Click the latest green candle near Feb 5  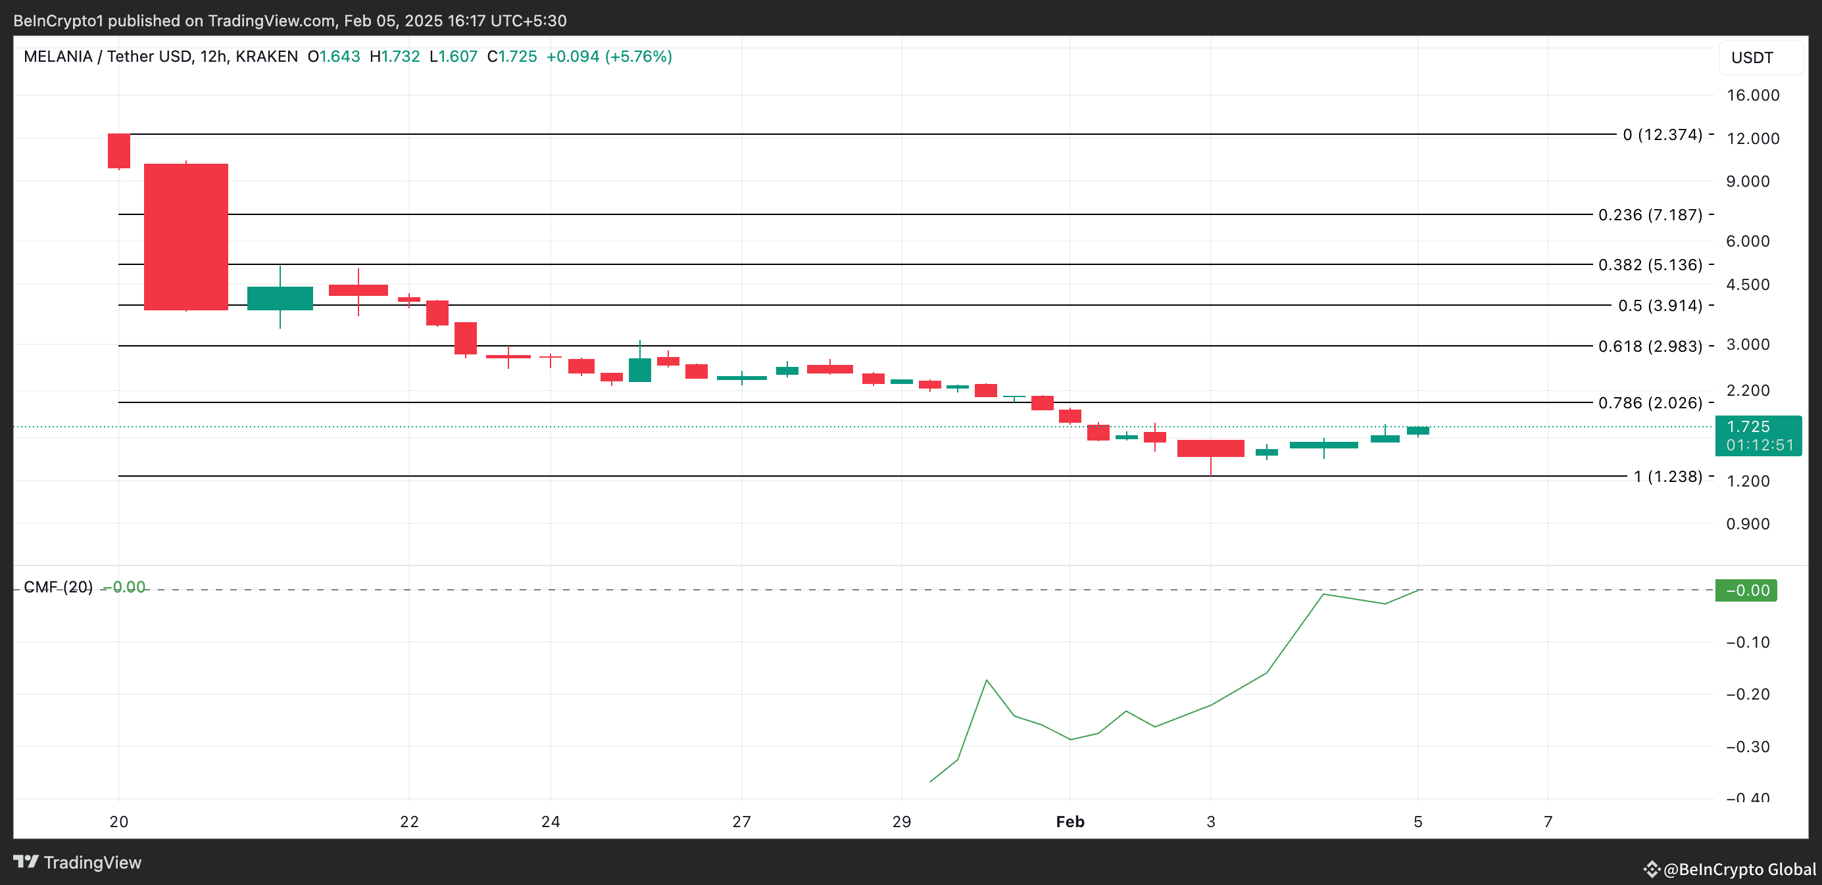[1417, 431]
